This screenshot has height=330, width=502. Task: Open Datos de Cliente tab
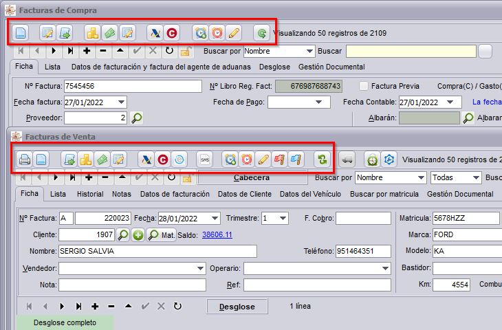pyautogui.click(x=245, y=194)
